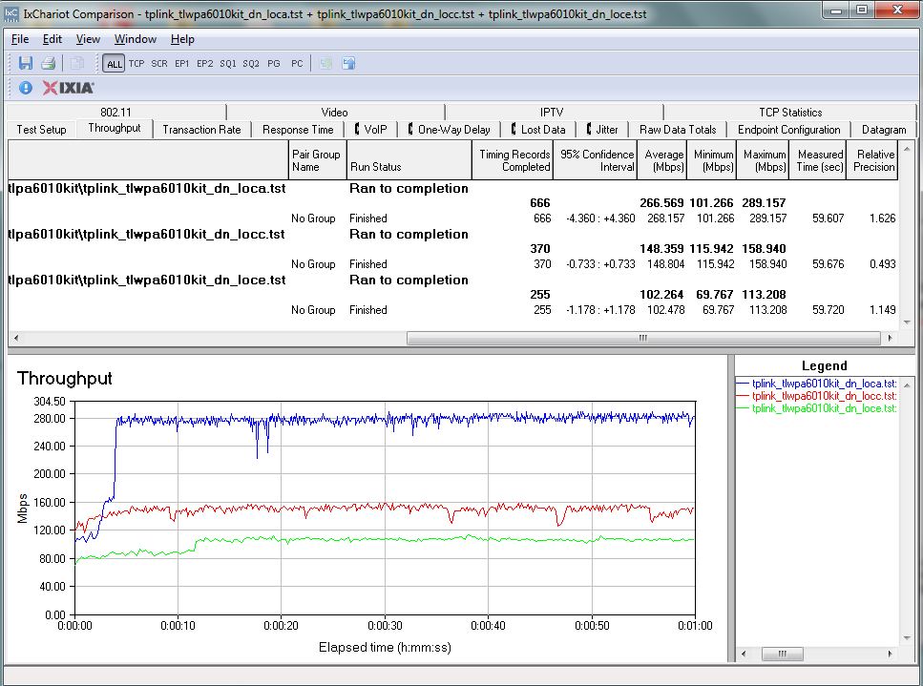This screenshot has height=686, width=923.
Task: Click the results table scroll-down arrow
Action: click(x=907, y=322)
